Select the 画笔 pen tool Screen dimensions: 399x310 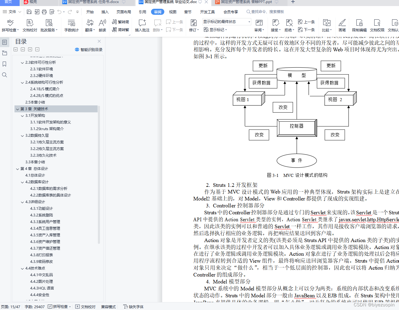point(342,25)
